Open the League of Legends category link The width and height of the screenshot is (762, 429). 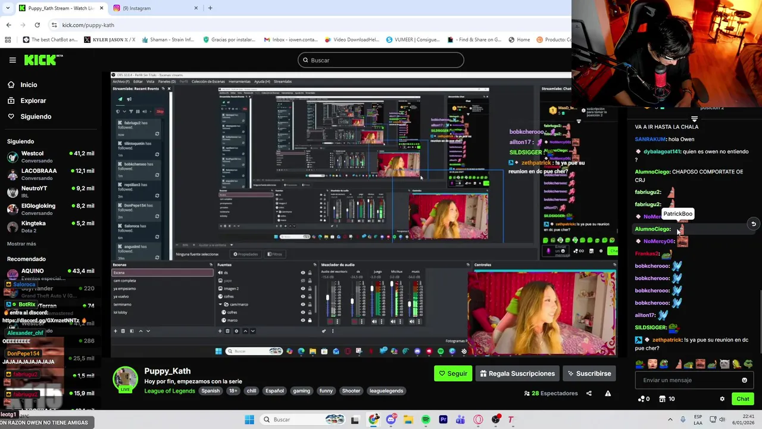[x=170, y=391]
